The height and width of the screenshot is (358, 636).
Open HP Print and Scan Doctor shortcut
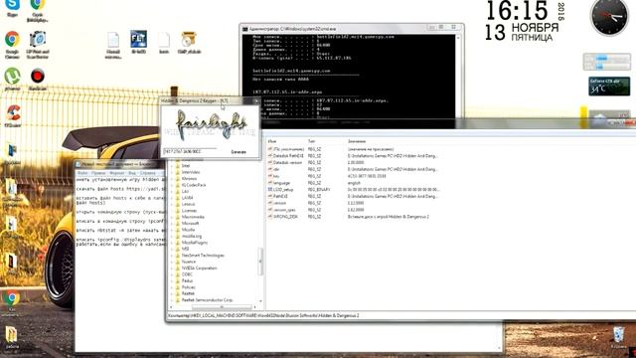(x=38, y=44)
